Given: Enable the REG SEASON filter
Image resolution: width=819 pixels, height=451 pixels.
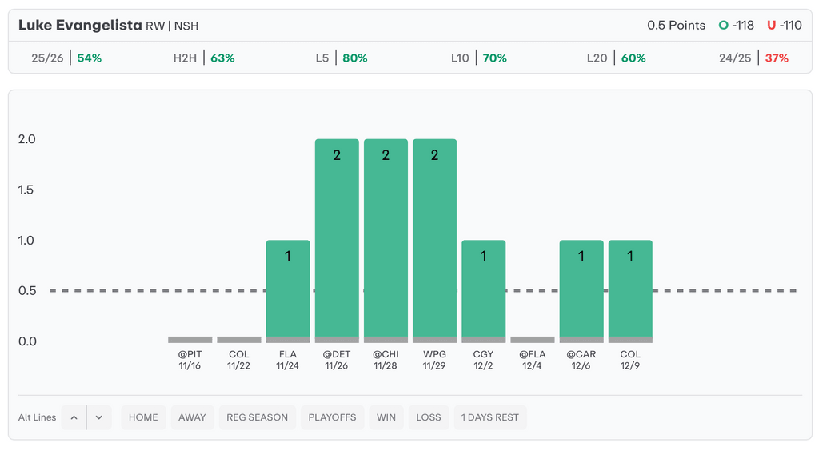Looking at the screenshot, I should [257, 417].
